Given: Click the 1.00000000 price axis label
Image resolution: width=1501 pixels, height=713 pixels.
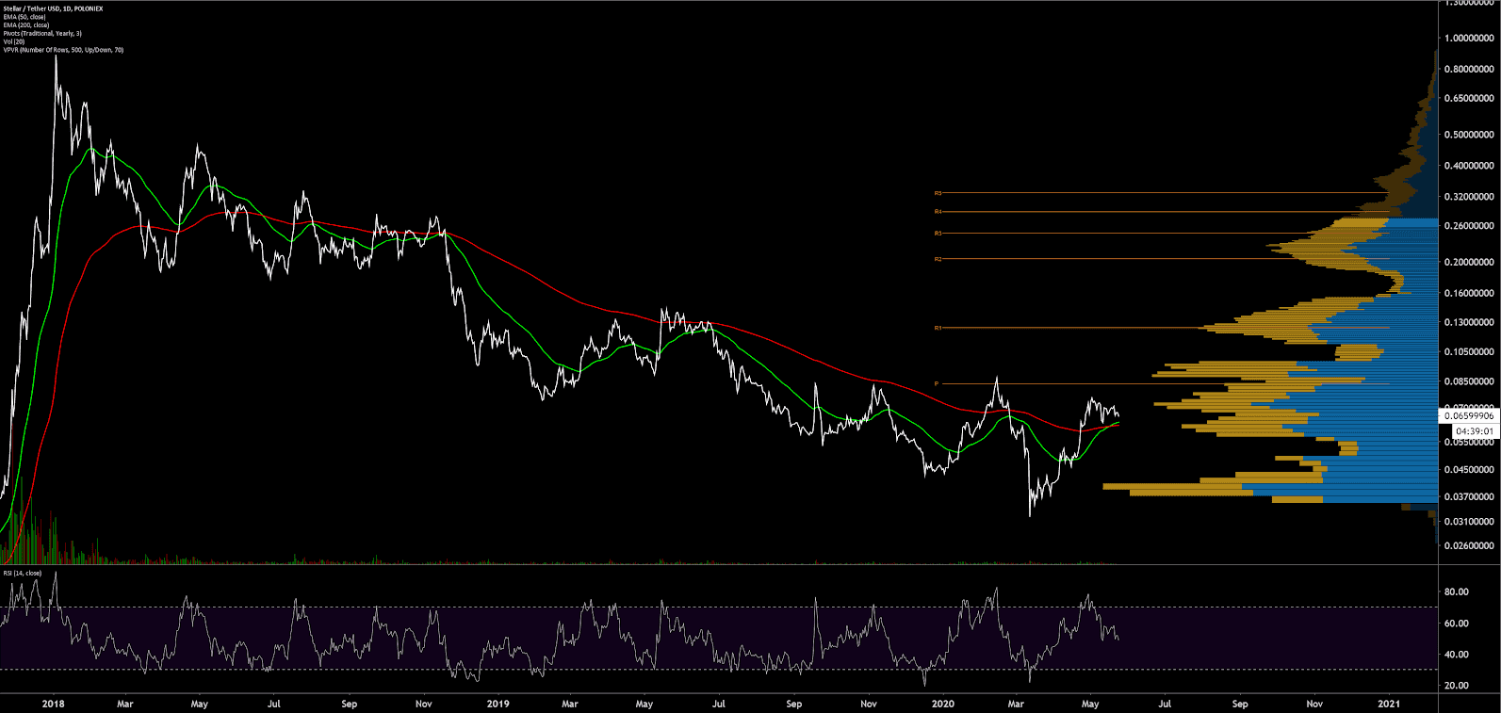Looking at the screenshot, I should [1469, 39].
